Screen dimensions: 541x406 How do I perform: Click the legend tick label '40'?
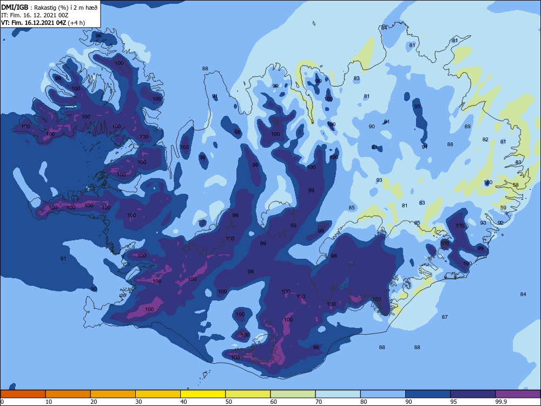pyautogui.click(x=183, y=402)
